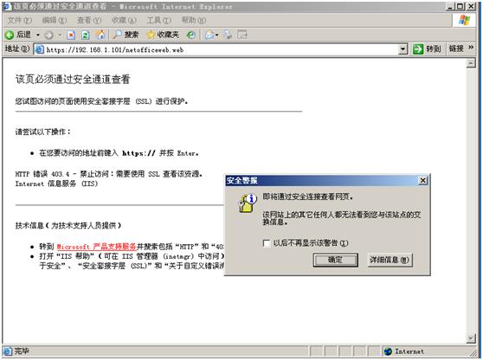Click 详细信息(M) button in dialog
This screenshot has width=483, height=361.
390,260
